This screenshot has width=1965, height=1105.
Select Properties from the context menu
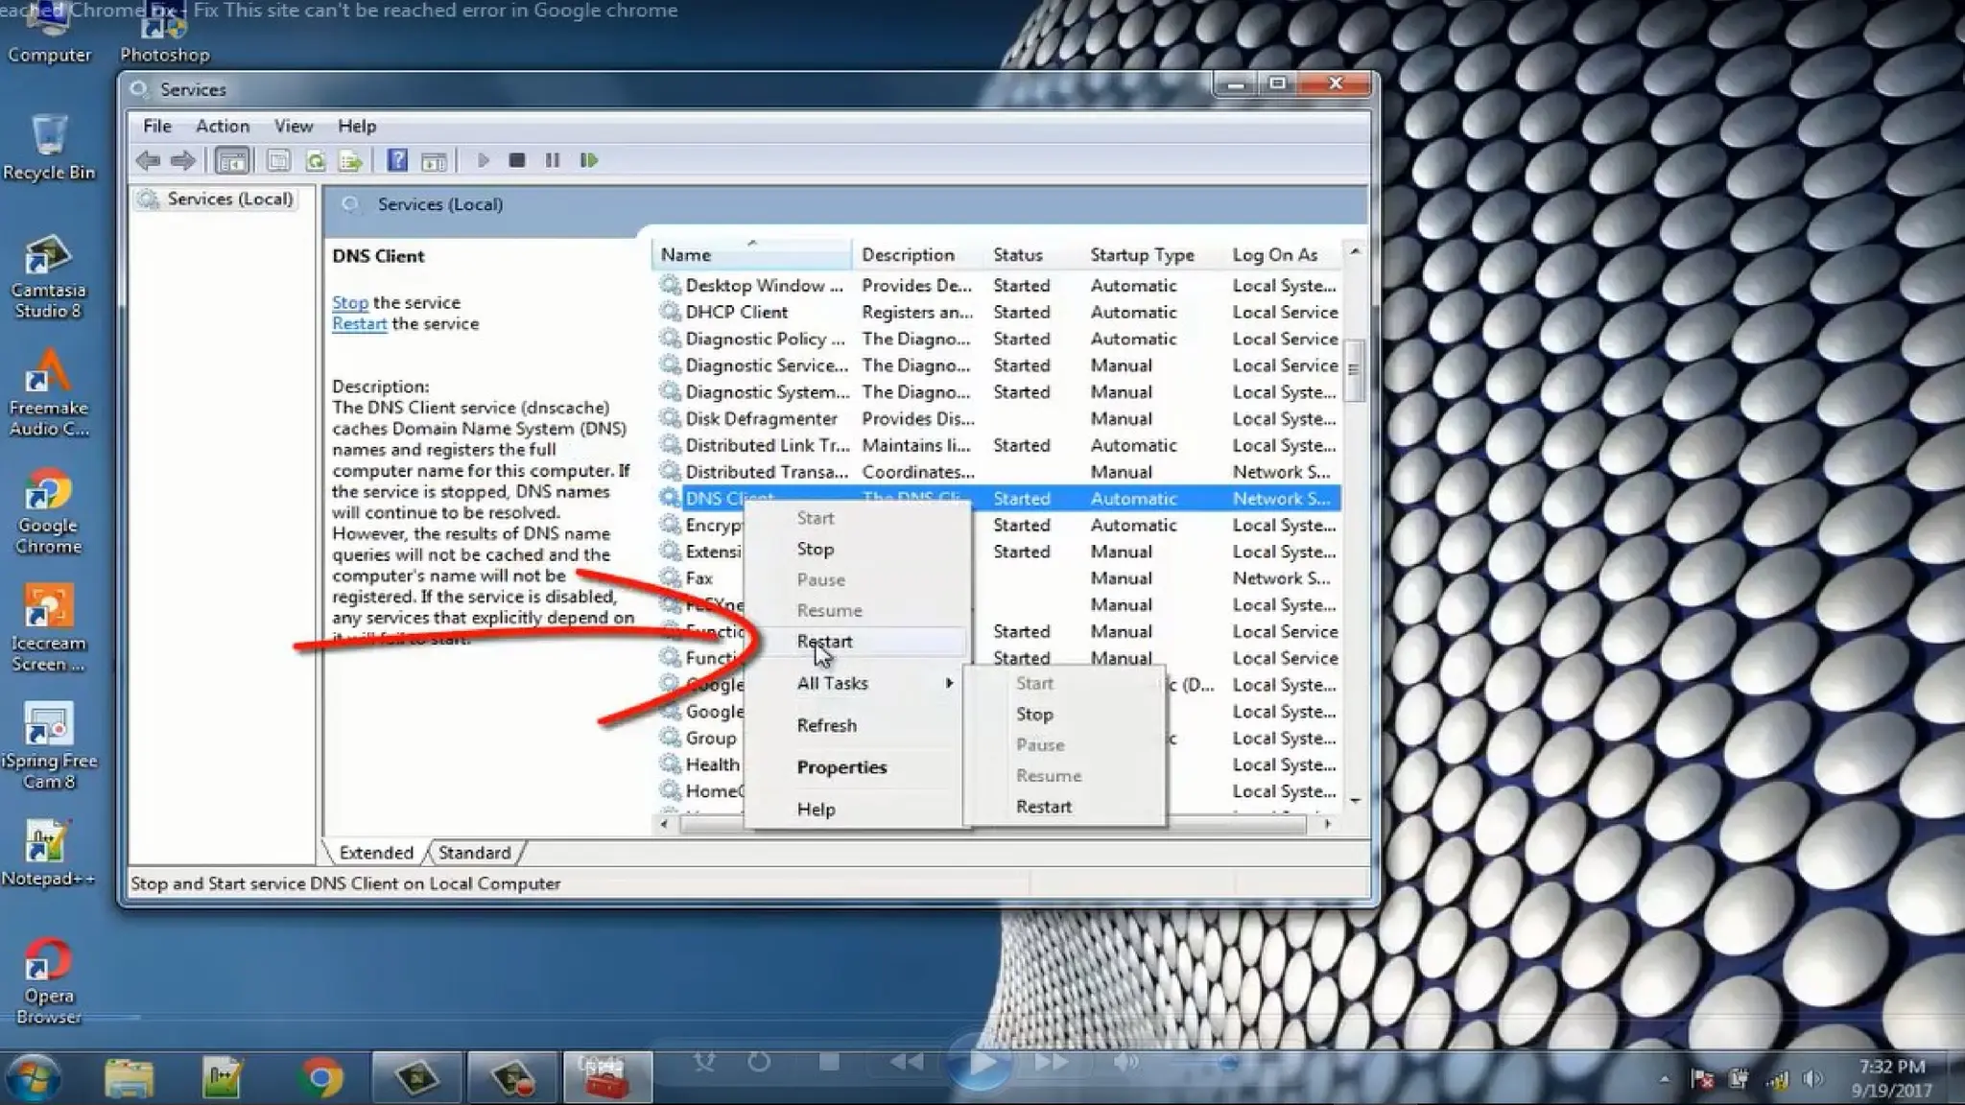(841, 767)
